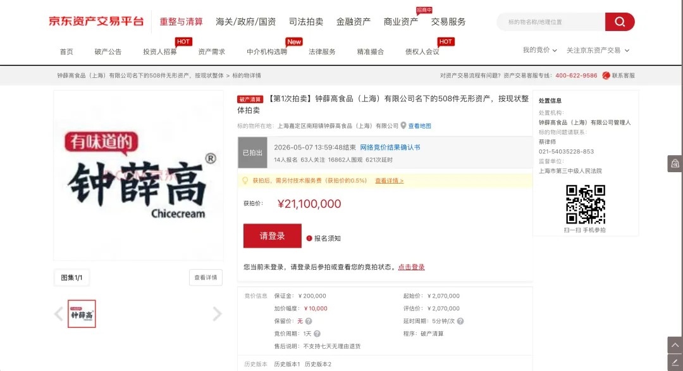
Task: Expand the 我的竞价 dropdown
Action: (539, 50)
